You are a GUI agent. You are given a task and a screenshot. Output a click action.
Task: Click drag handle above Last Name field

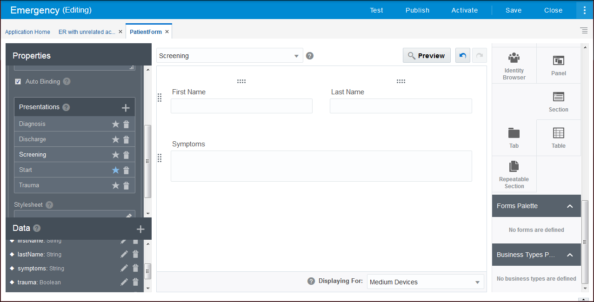pyautogui.click(x=401, y=81)
